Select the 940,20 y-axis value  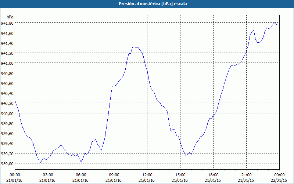tap(7, 104)
